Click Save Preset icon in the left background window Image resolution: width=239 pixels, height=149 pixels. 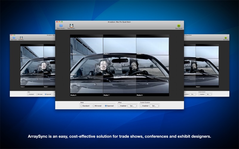tap(21, 38)
